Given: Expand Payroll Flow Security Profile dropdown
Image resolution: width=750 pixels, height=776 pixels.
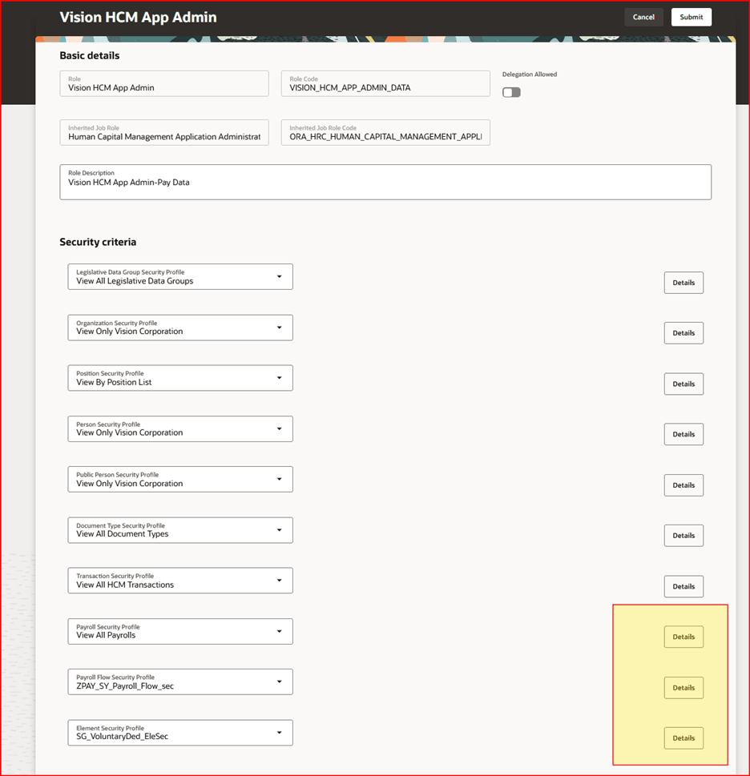Looking at the screenshot, I should pos(180,682).
